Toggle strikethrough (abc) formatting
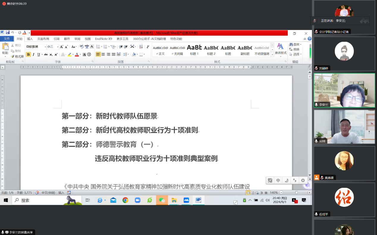The image size is (377, 235). tap(46, 54)
